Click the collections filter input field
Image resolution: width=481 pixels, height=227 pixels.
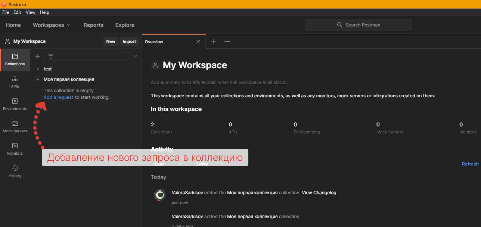click(x=86, y=56)
